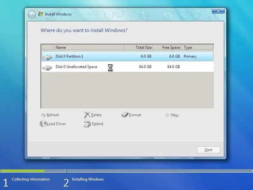Select the Disk 0 Partition 1 row name
Image resolution: width=253 pixels, height=190 pixels.
[x=69, y=56]
